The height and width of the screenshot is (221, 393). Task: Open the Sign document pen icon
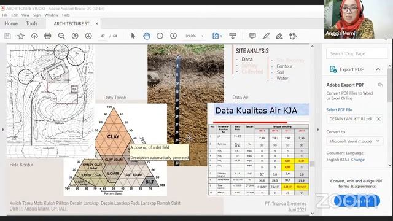[x=279, y=36]
